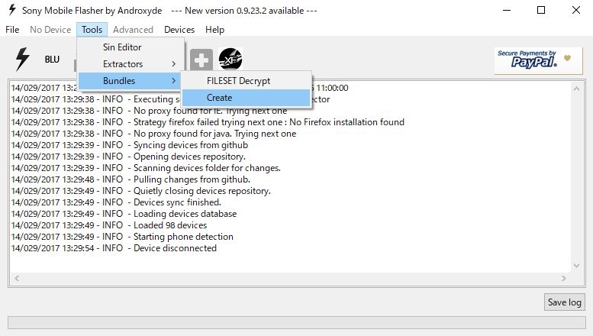
Task: Click the PayPal secure payments donate button
Action: point(538,60)
